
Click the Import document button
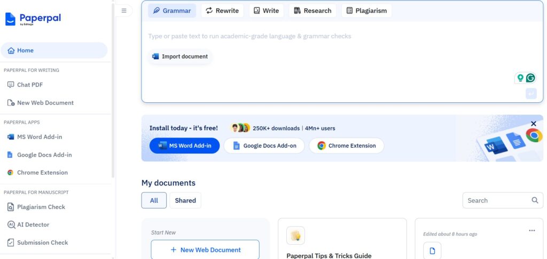click(180, 56)
